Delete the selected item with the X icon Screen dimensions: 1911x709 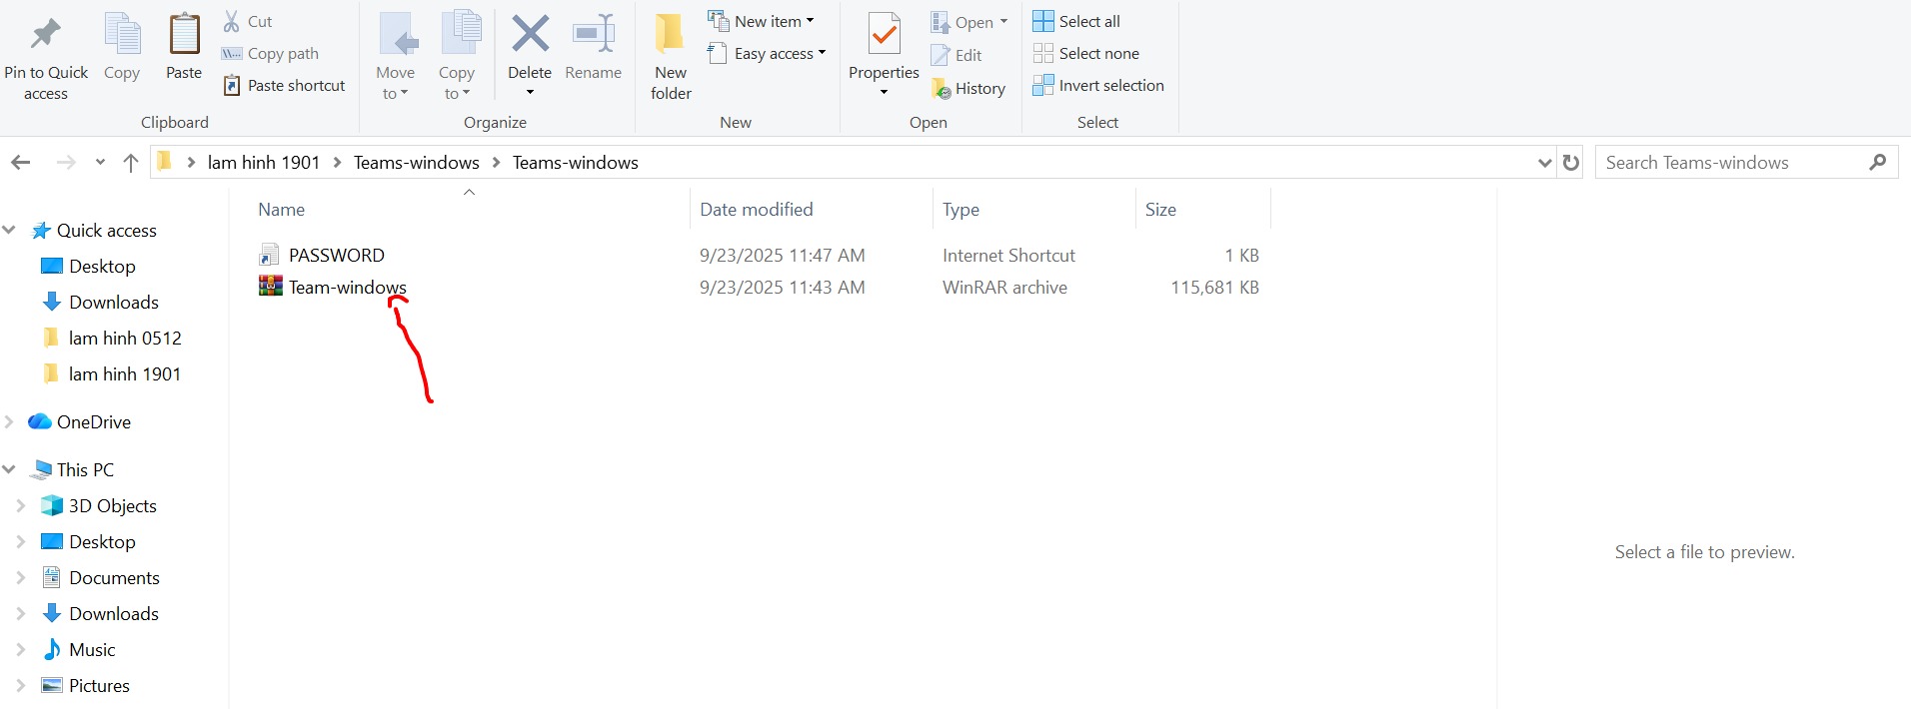click(530, 36)
